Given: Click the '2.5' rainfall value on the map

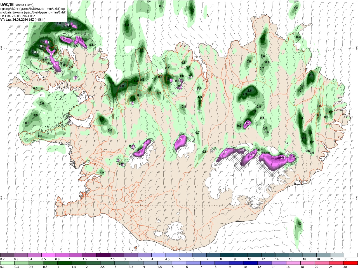Looking at the screenshot, I should point(311,75).
